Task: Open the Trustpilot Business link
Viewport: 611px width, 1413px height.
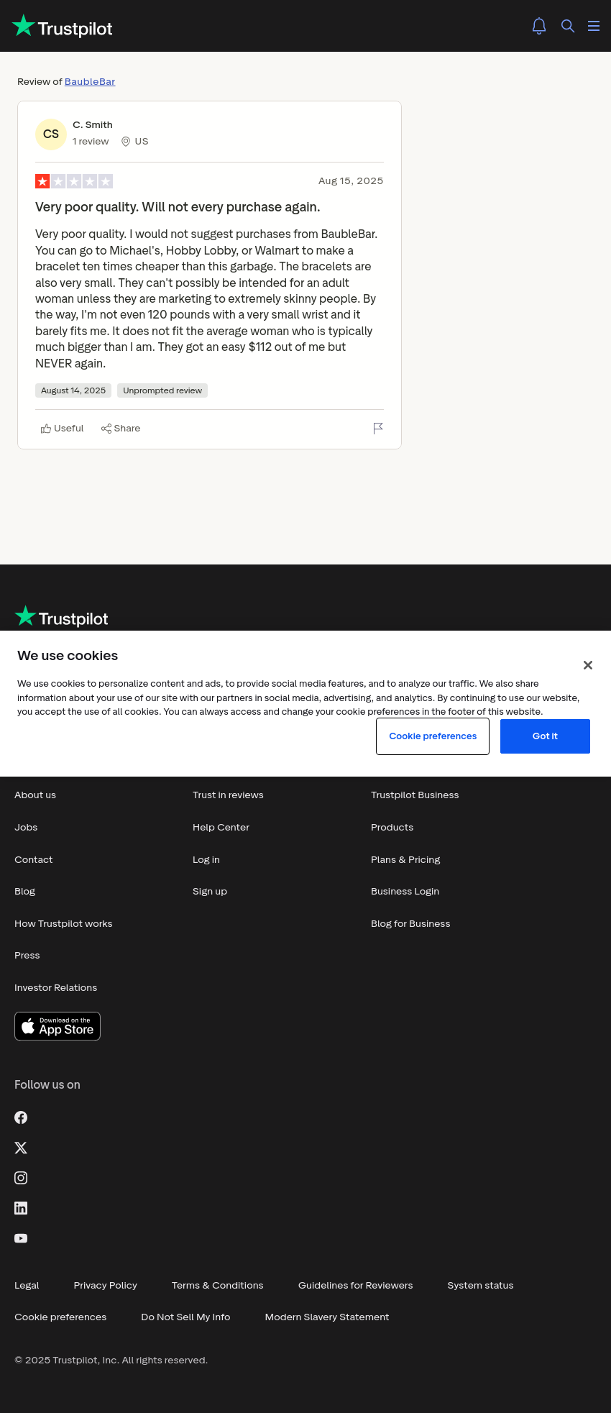Action: pyautogui.click(x=415, y=795)
